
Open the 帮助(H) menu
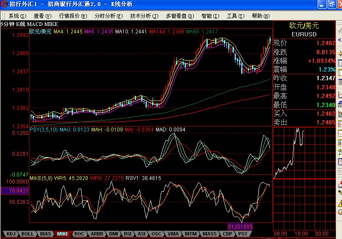(x=261, y=16)
